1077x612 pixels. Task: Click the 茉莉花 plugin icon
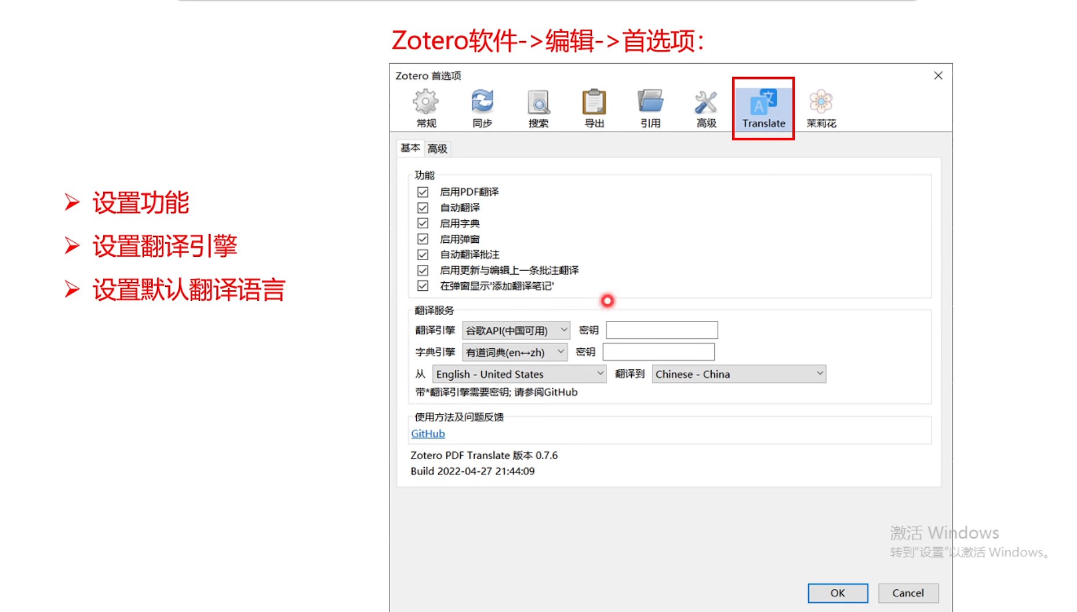point(820,107)
